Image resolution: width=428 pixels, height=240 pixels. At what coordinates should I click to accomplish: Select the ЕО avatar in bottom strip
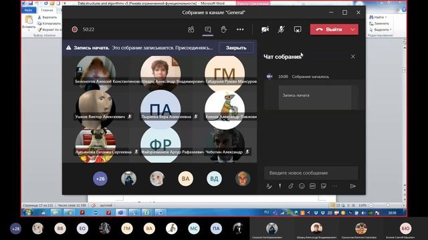point(82,229)
